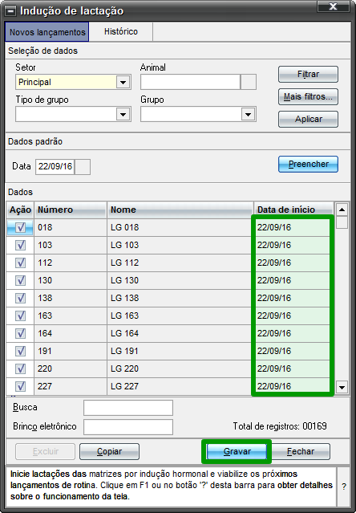Select the name cell LG 138

(180, 298)
